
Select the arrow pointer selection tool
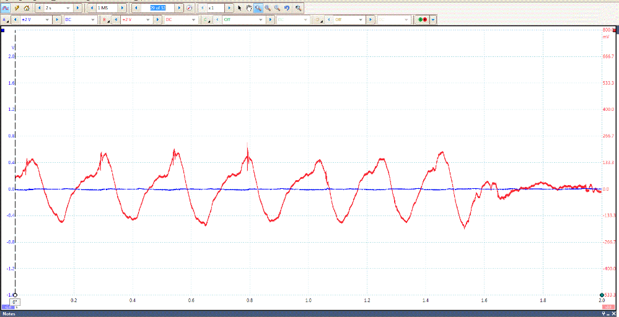[240, 8]
